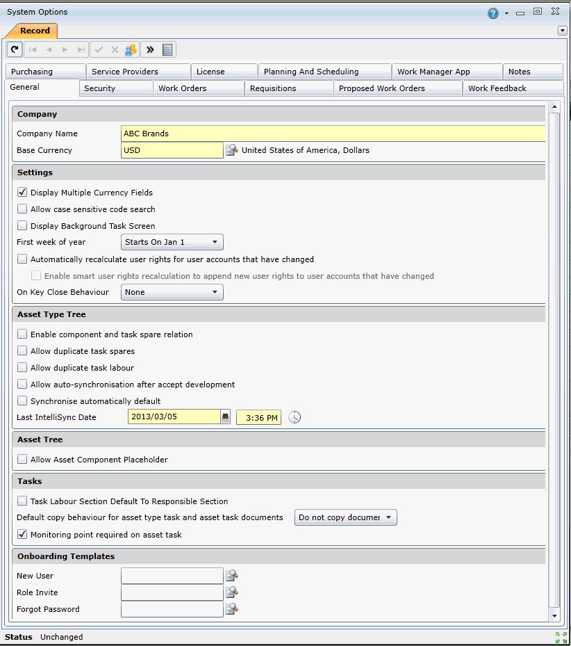This screenshot has width=571, height=646.
Task: Check Synchronise automatically default
Action: click(x=22, y=401)
